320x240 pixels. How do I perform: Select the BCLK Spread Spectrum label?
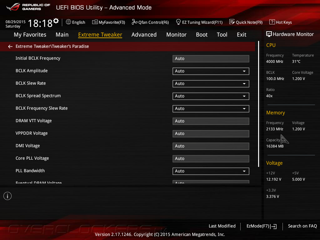click(38, 96)
